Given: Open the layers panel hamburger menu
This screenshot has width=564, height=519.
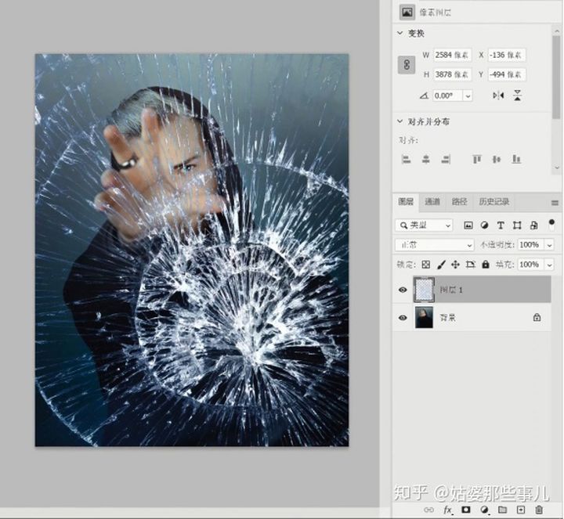Looking at the screenshot, I should (x=555, y=203).
